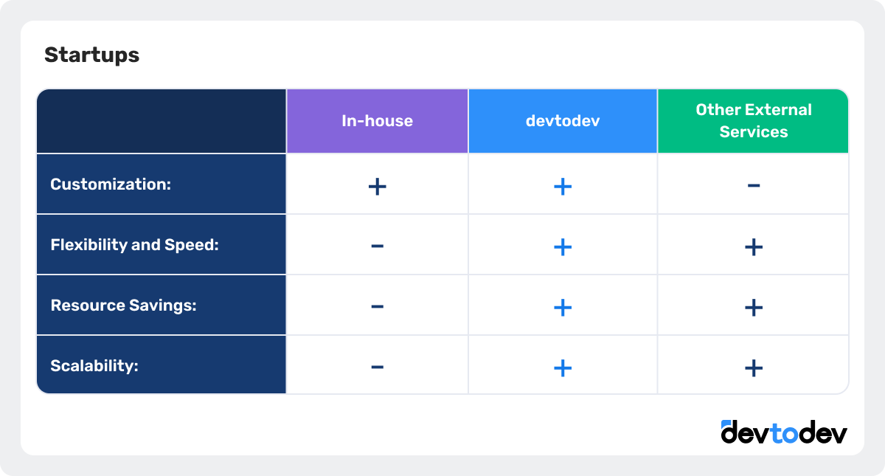
Task: Click the Startups heading
Action: point(91,55)
